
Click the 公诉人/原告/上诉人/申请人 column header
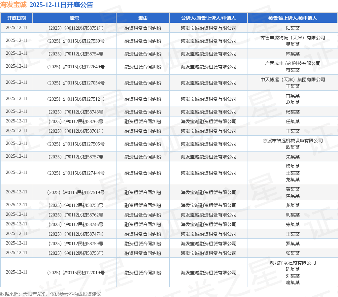pos(209,18)
